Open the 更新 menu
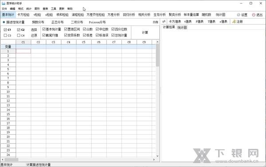266x167 pixels. pyautogui.click(x=62, y=9)
